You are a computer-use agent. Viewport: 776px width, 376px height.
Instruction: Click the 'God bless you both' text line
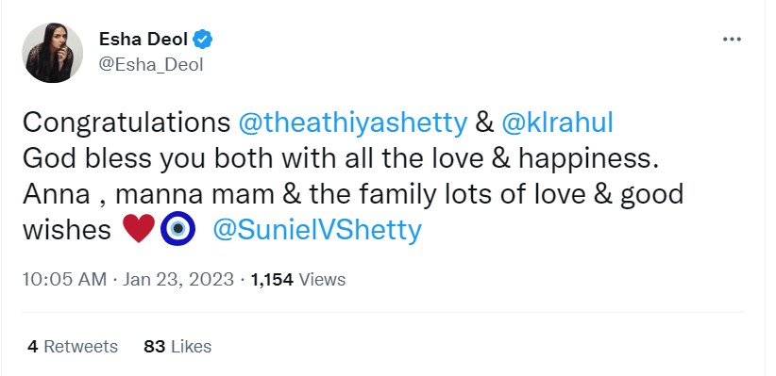tap(341, 158)
